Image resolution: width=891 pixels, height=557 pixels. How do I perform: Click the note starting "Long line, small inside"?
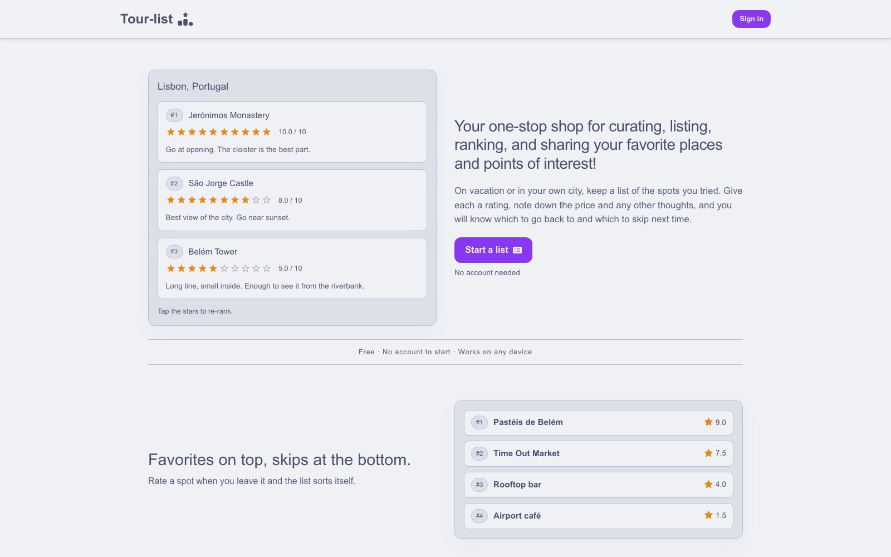pyautogui.click(x=265, y=286)
